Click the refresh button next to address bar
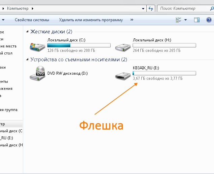Screen dimensions: 214x174 point(151,9)
